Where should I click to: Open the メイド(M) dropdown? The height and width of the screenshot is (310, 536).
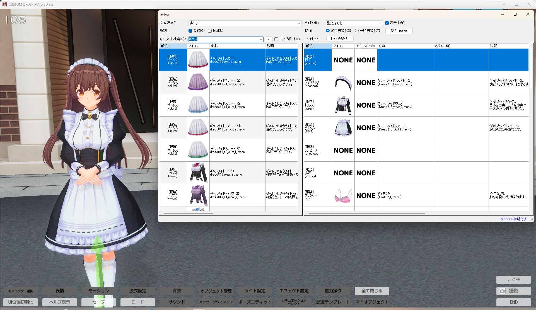pos(354,23)
